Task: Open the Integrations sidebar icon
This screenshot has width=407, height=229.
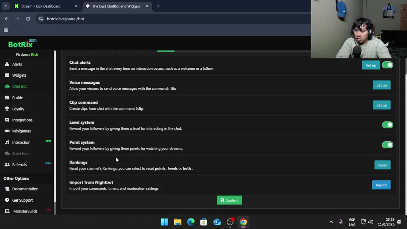Action: click(x=7, y=120)
